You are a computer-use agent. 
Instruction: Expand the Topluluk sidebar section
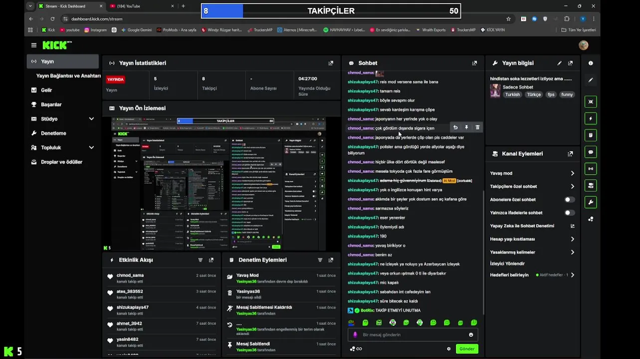pyautogui.click(x=91, y=148)
